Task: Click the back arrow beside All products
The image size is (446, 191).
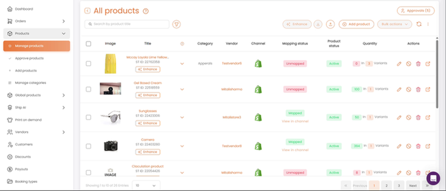Action: click(x=87, y=11)
